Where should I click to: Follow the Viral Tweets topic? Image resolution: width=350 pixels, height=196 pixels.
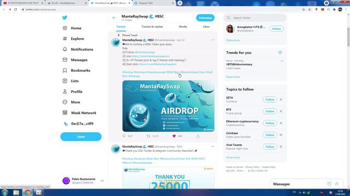point(270,146)
